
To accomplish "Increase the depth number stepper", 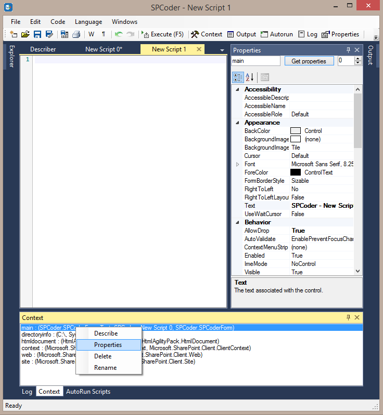I will pyautogui.click(x=358, y=59).
